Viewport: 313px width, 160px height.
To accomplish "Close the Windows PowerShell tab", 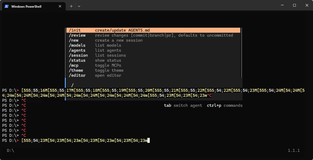I will [60, 6].
